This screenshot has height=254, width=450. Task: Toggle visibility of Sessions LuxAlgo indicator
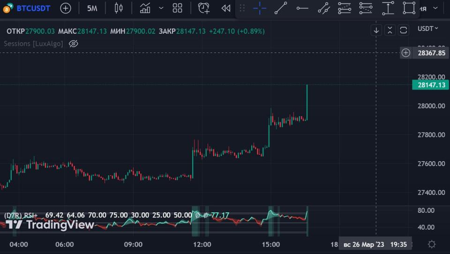tap(73, 44)
